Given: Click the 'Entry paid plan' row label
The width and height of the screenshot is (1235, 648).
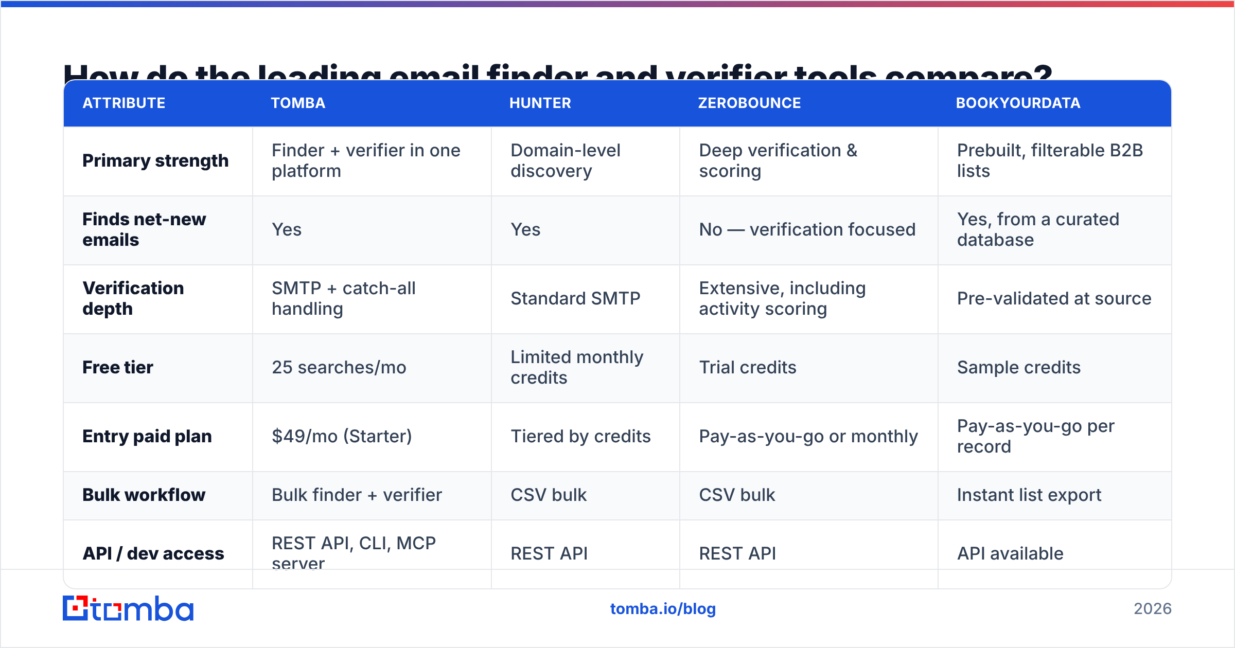Looking at the screenshot, I should point(147,437).
